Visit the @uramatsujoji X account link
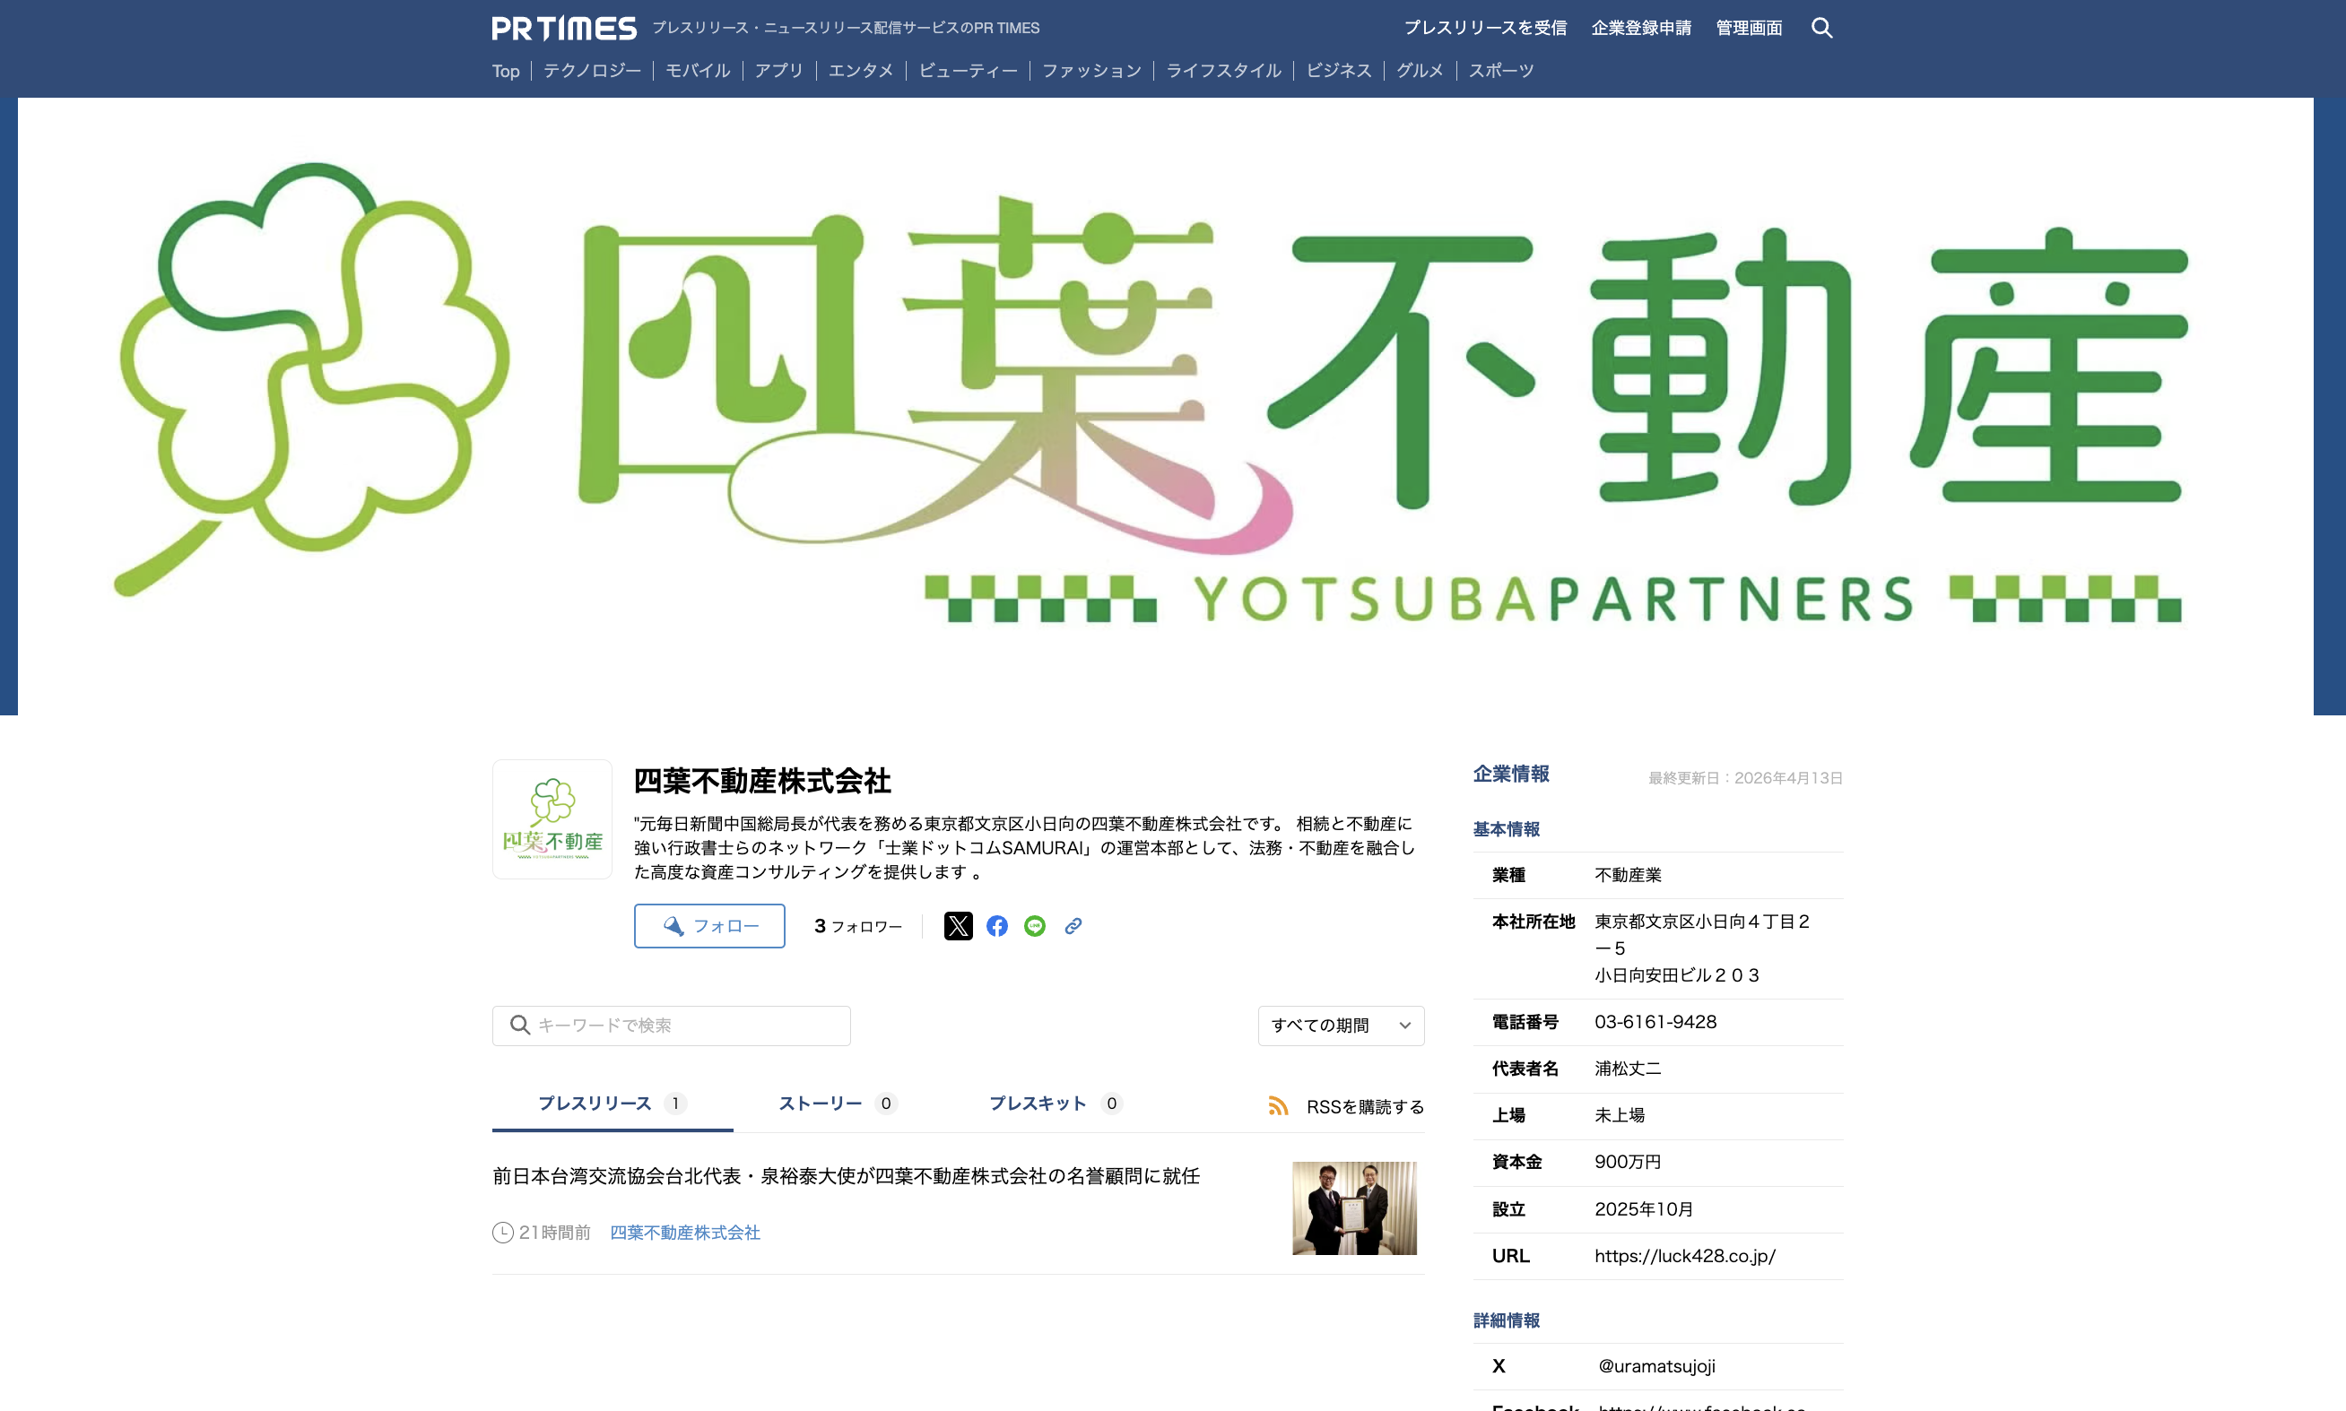Screen dimensions: 2346x1411 (1655, 1364)
